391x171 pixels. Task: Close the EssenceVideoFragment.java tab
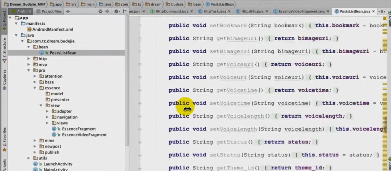(328, 12)
